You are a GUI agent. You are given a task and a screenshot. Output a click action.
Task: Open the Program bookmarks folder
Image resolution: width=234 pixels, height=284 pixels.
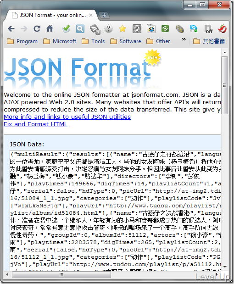22,41
